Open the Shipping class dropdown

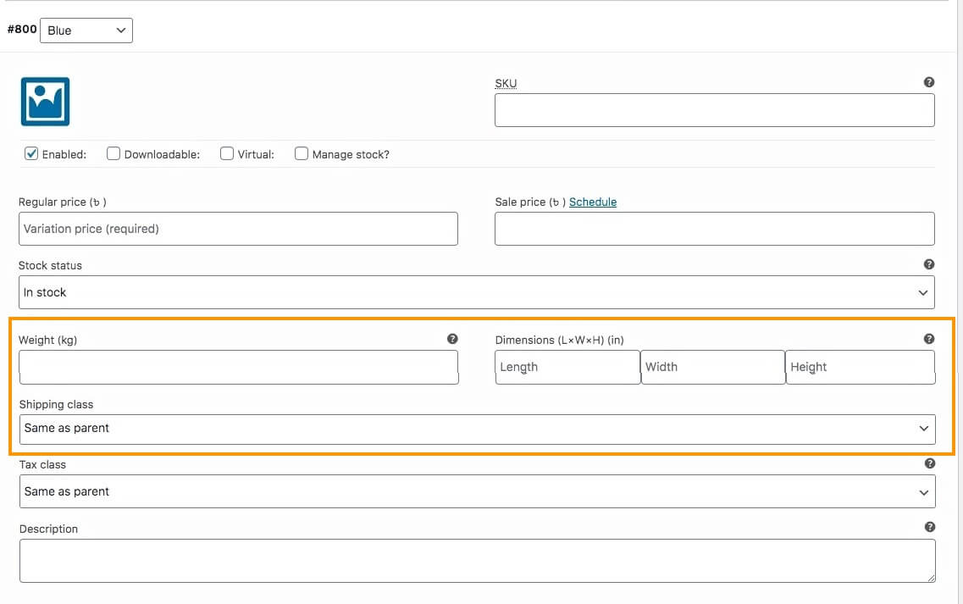[477, 429]
